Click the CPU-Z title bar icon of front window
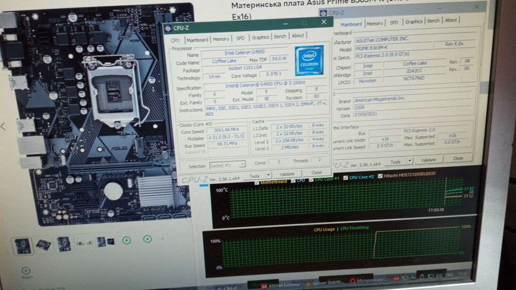This screenshot has height=290, width=516. click(168, 28)
